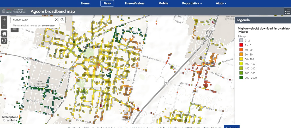The image size is (291, 128).
Task: Choose 'Mostra risultati ricerca per concorezzo' suggestion
Action: [x=34, y=25]
